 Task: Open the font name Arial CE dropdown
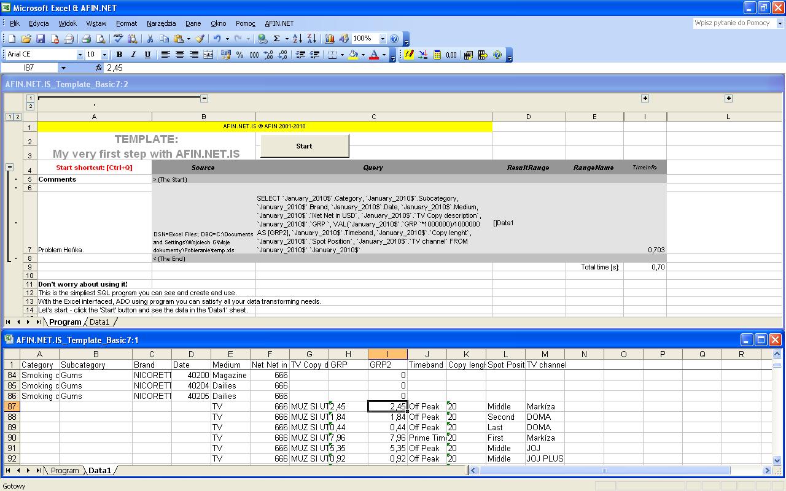pyautogui.click(x=79, y=55)
